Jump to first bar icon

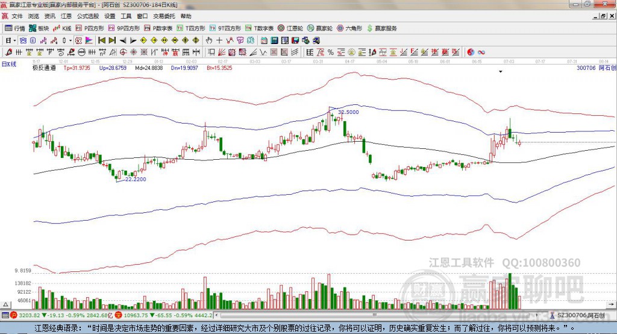click(x=101, y=40)
